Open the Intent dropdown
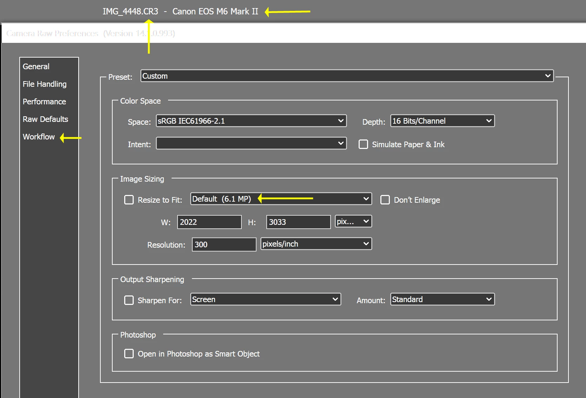The image size is (586, 398). 251,143
